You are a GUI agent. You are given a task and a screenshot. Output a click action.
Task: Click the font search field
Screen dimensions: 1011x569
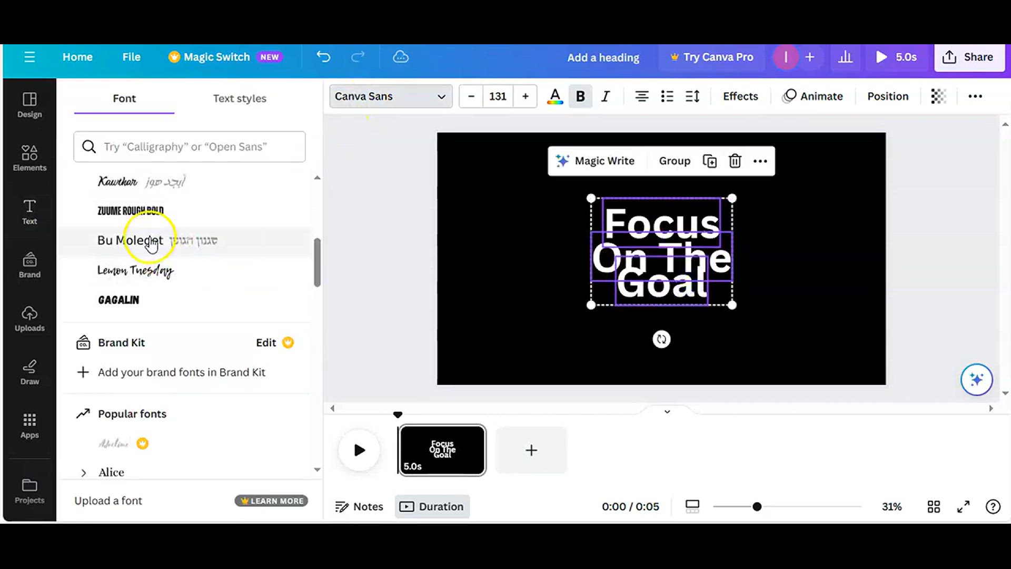(x=190, y=147)
